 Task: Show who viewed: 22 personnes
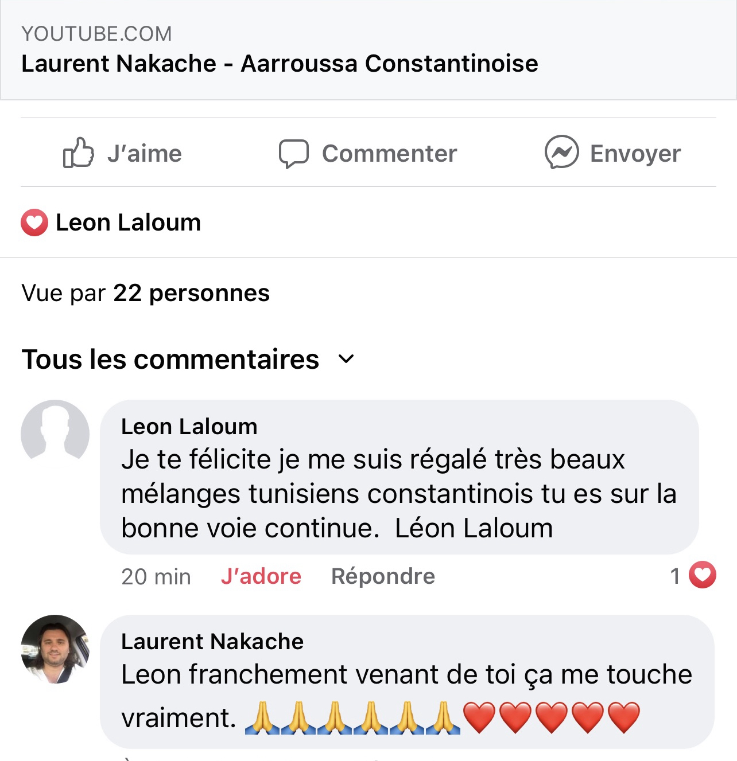(191, 293)
